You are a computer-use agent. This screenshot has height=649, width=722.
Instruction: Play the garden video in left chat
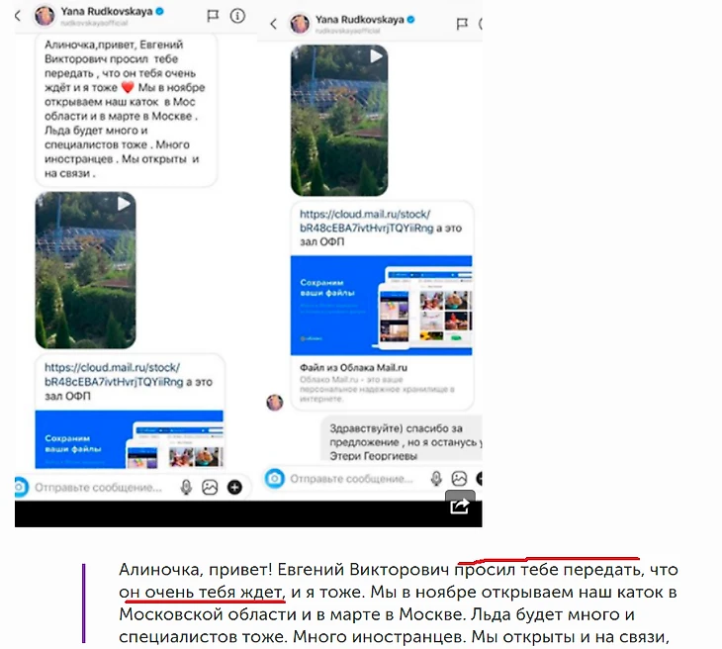coord(86,270)
